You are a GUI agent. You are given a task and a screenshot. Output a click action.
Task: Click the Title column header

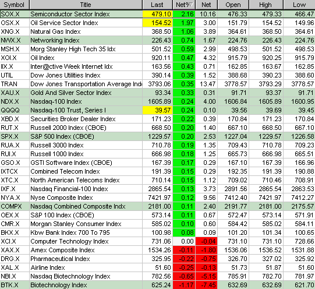click(86, 5)
